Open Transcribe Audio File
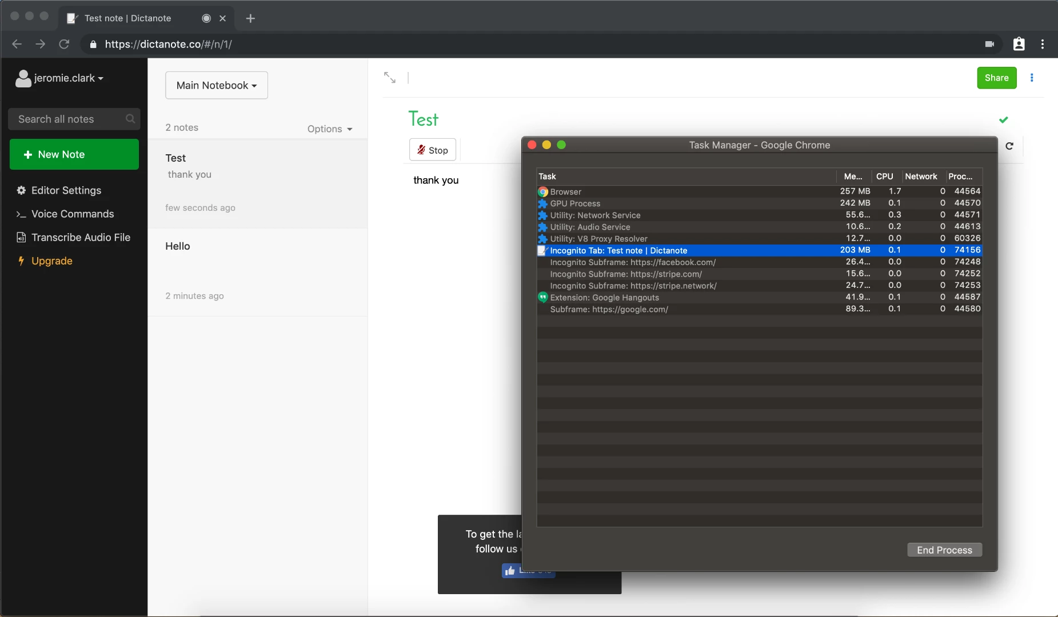 tap(74, 237)
